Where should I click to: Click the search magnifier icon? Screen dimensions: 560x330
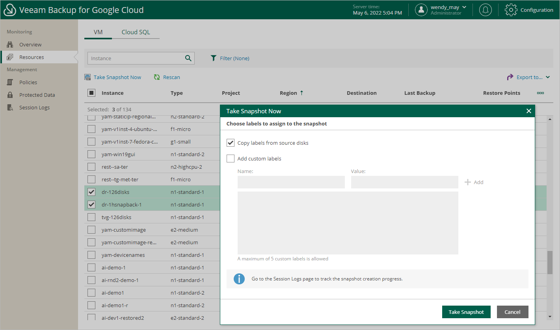coord(188,58)
